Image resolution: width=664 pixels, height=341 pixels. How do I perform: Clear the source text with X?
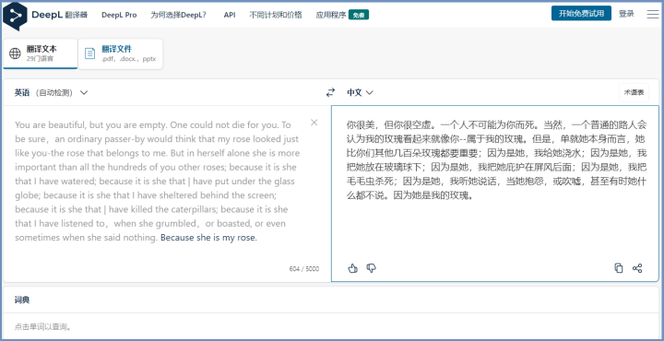(314, 123)
